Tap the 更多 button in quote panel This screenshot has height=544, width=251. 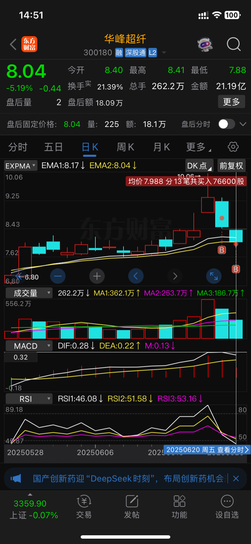232,102
